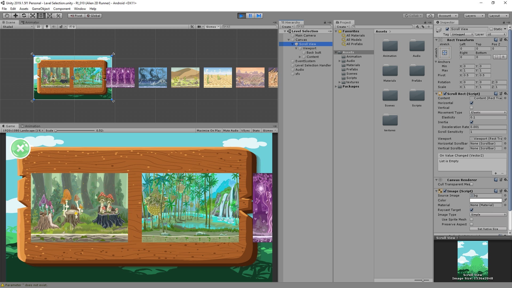Viewport: 512px width, 288px height.
Task: Click the Play button
Action: (x=241, y=16)
